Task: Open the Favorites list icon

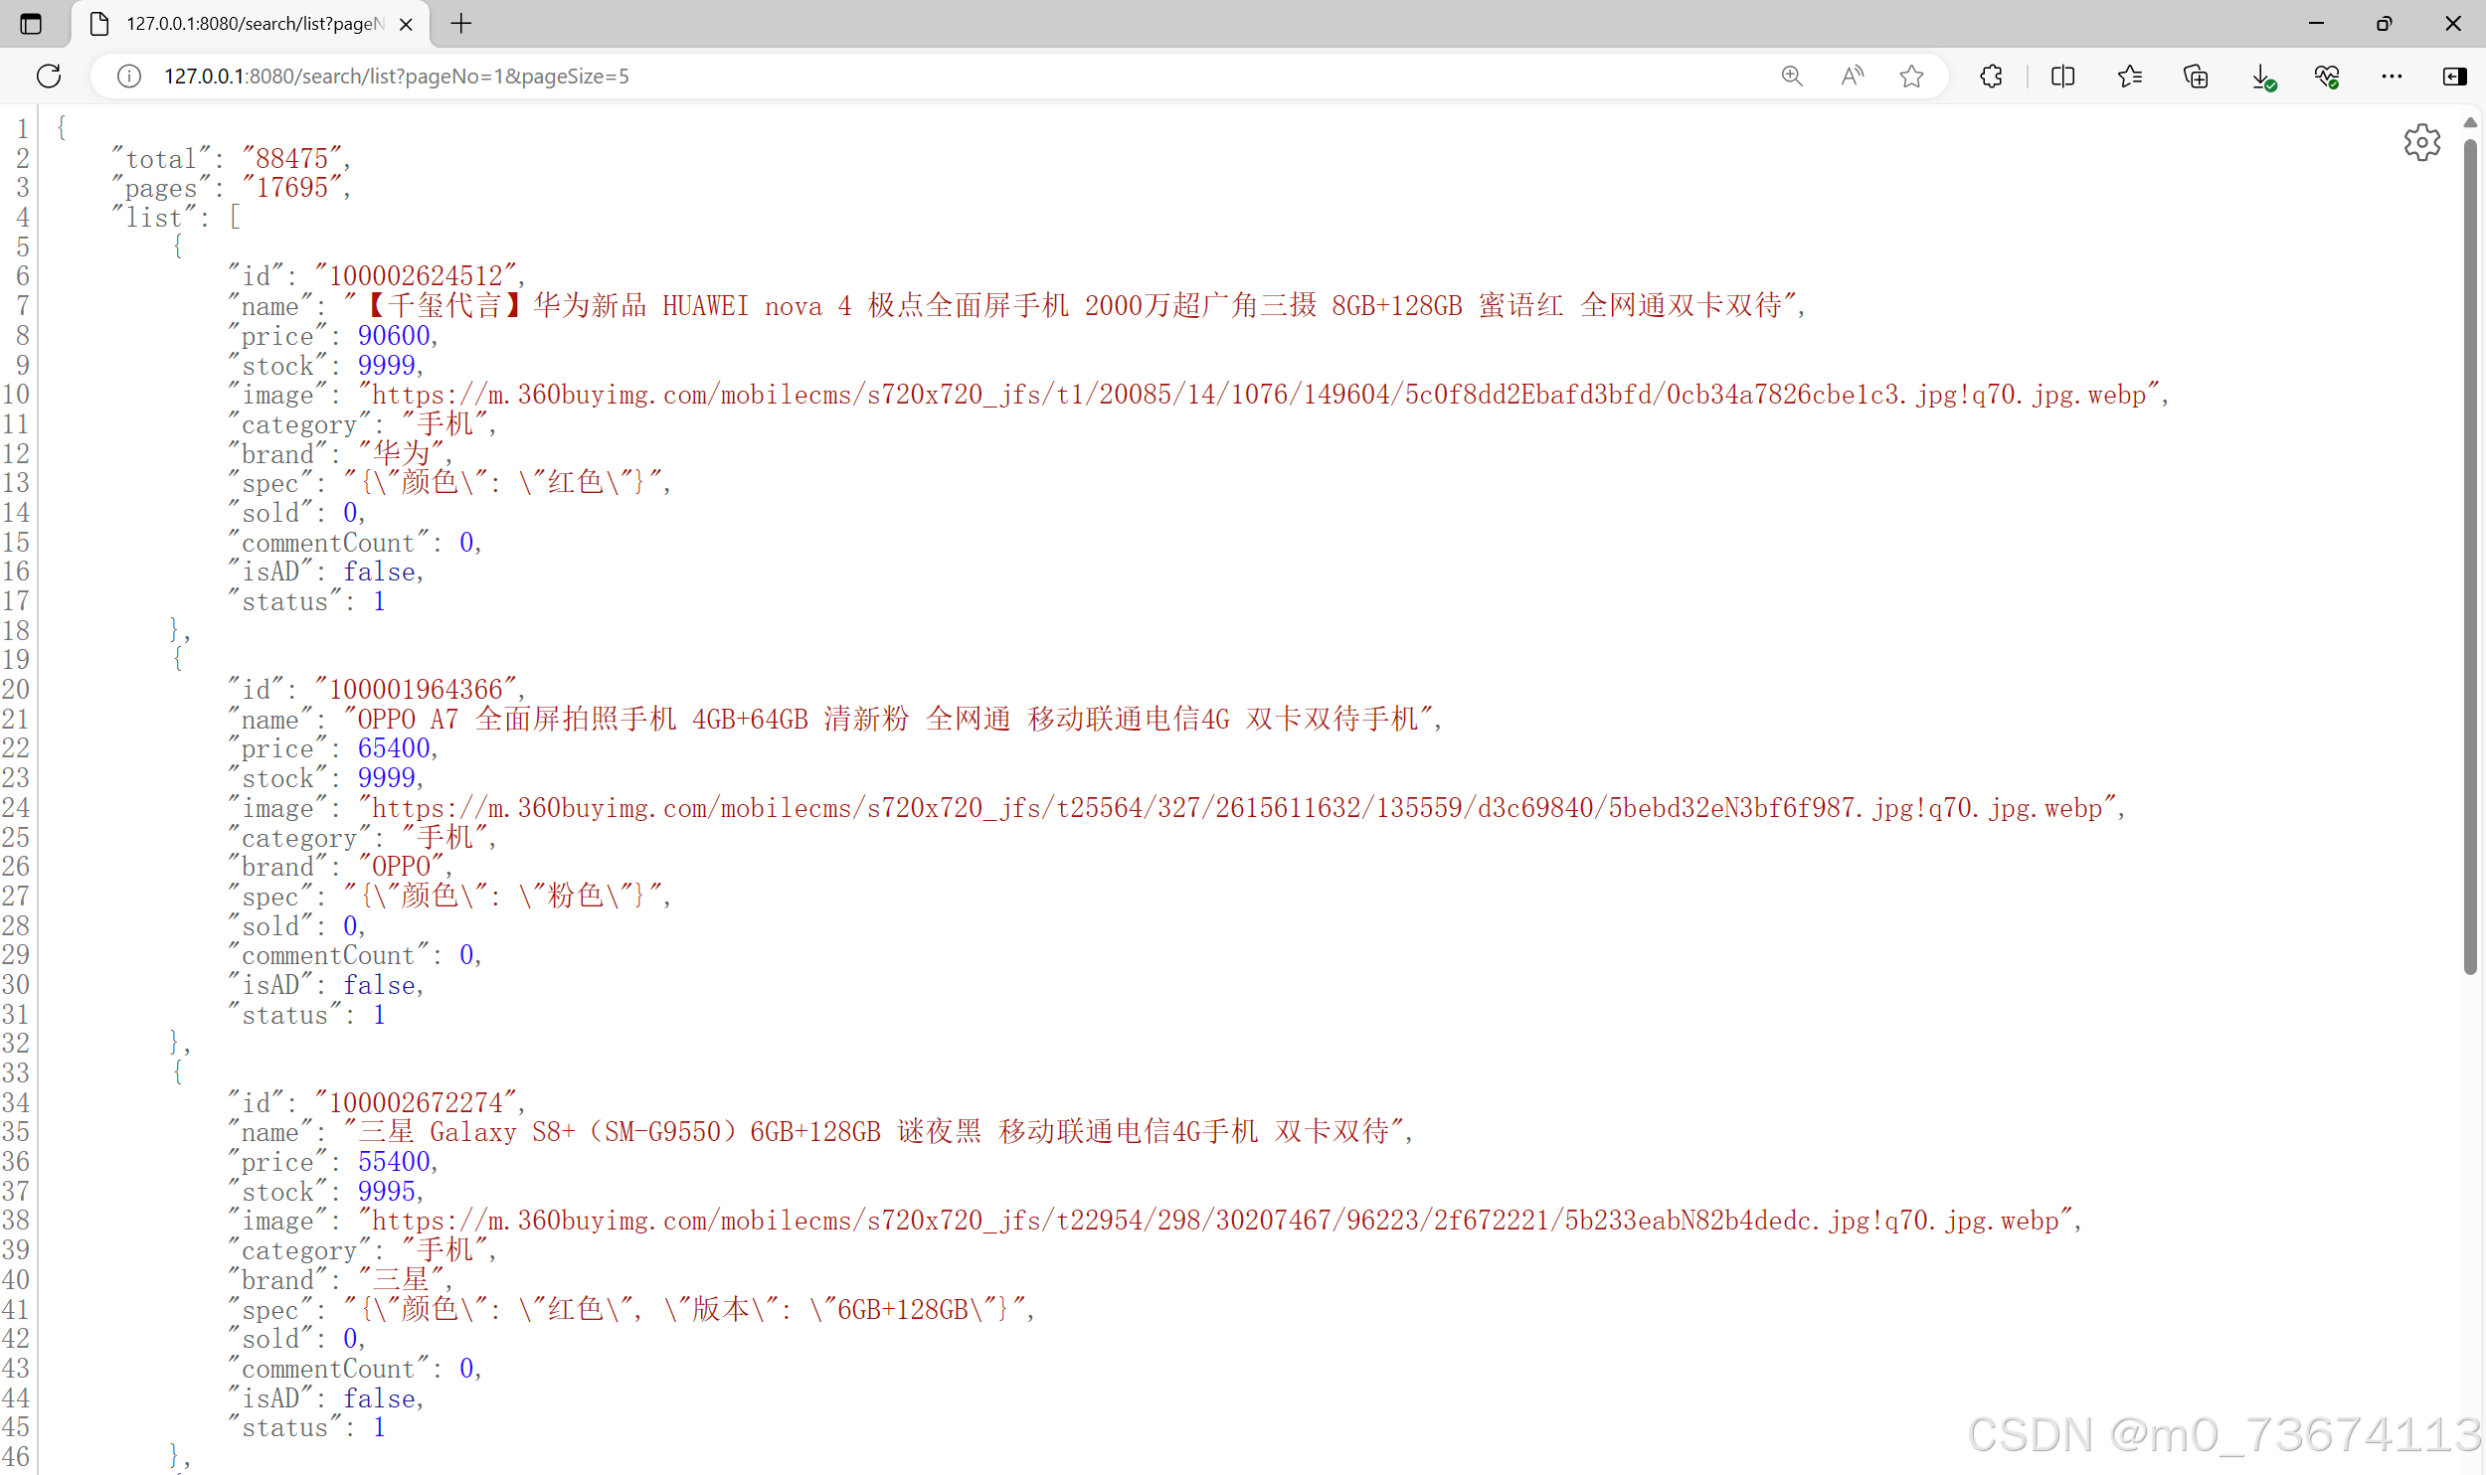Action: 2129,77
